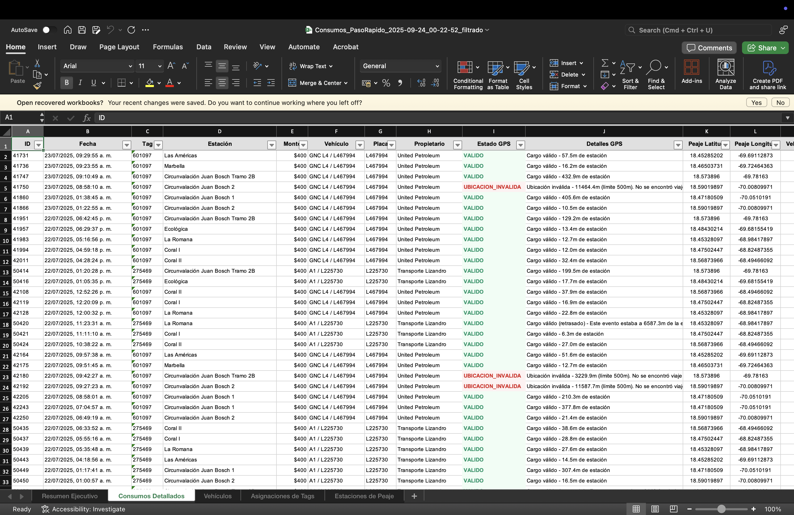Open the Fecha column filter dropdown
Viewport: 794px width, 515px height.
(127, 145)
